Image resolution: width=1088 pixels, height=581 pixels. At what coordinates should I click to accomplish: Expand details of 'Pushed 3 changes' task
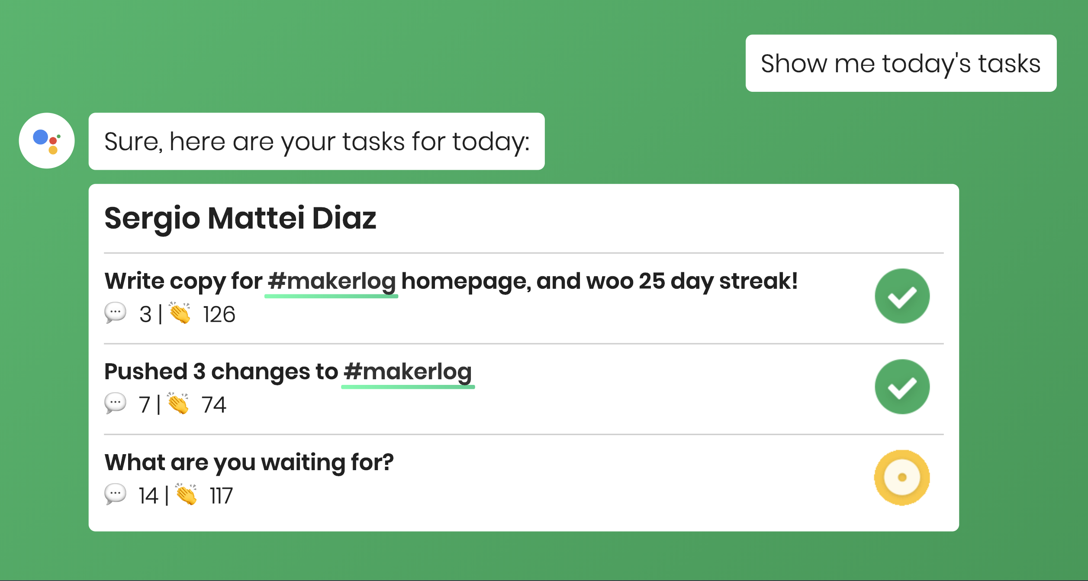tap(289, 371)
